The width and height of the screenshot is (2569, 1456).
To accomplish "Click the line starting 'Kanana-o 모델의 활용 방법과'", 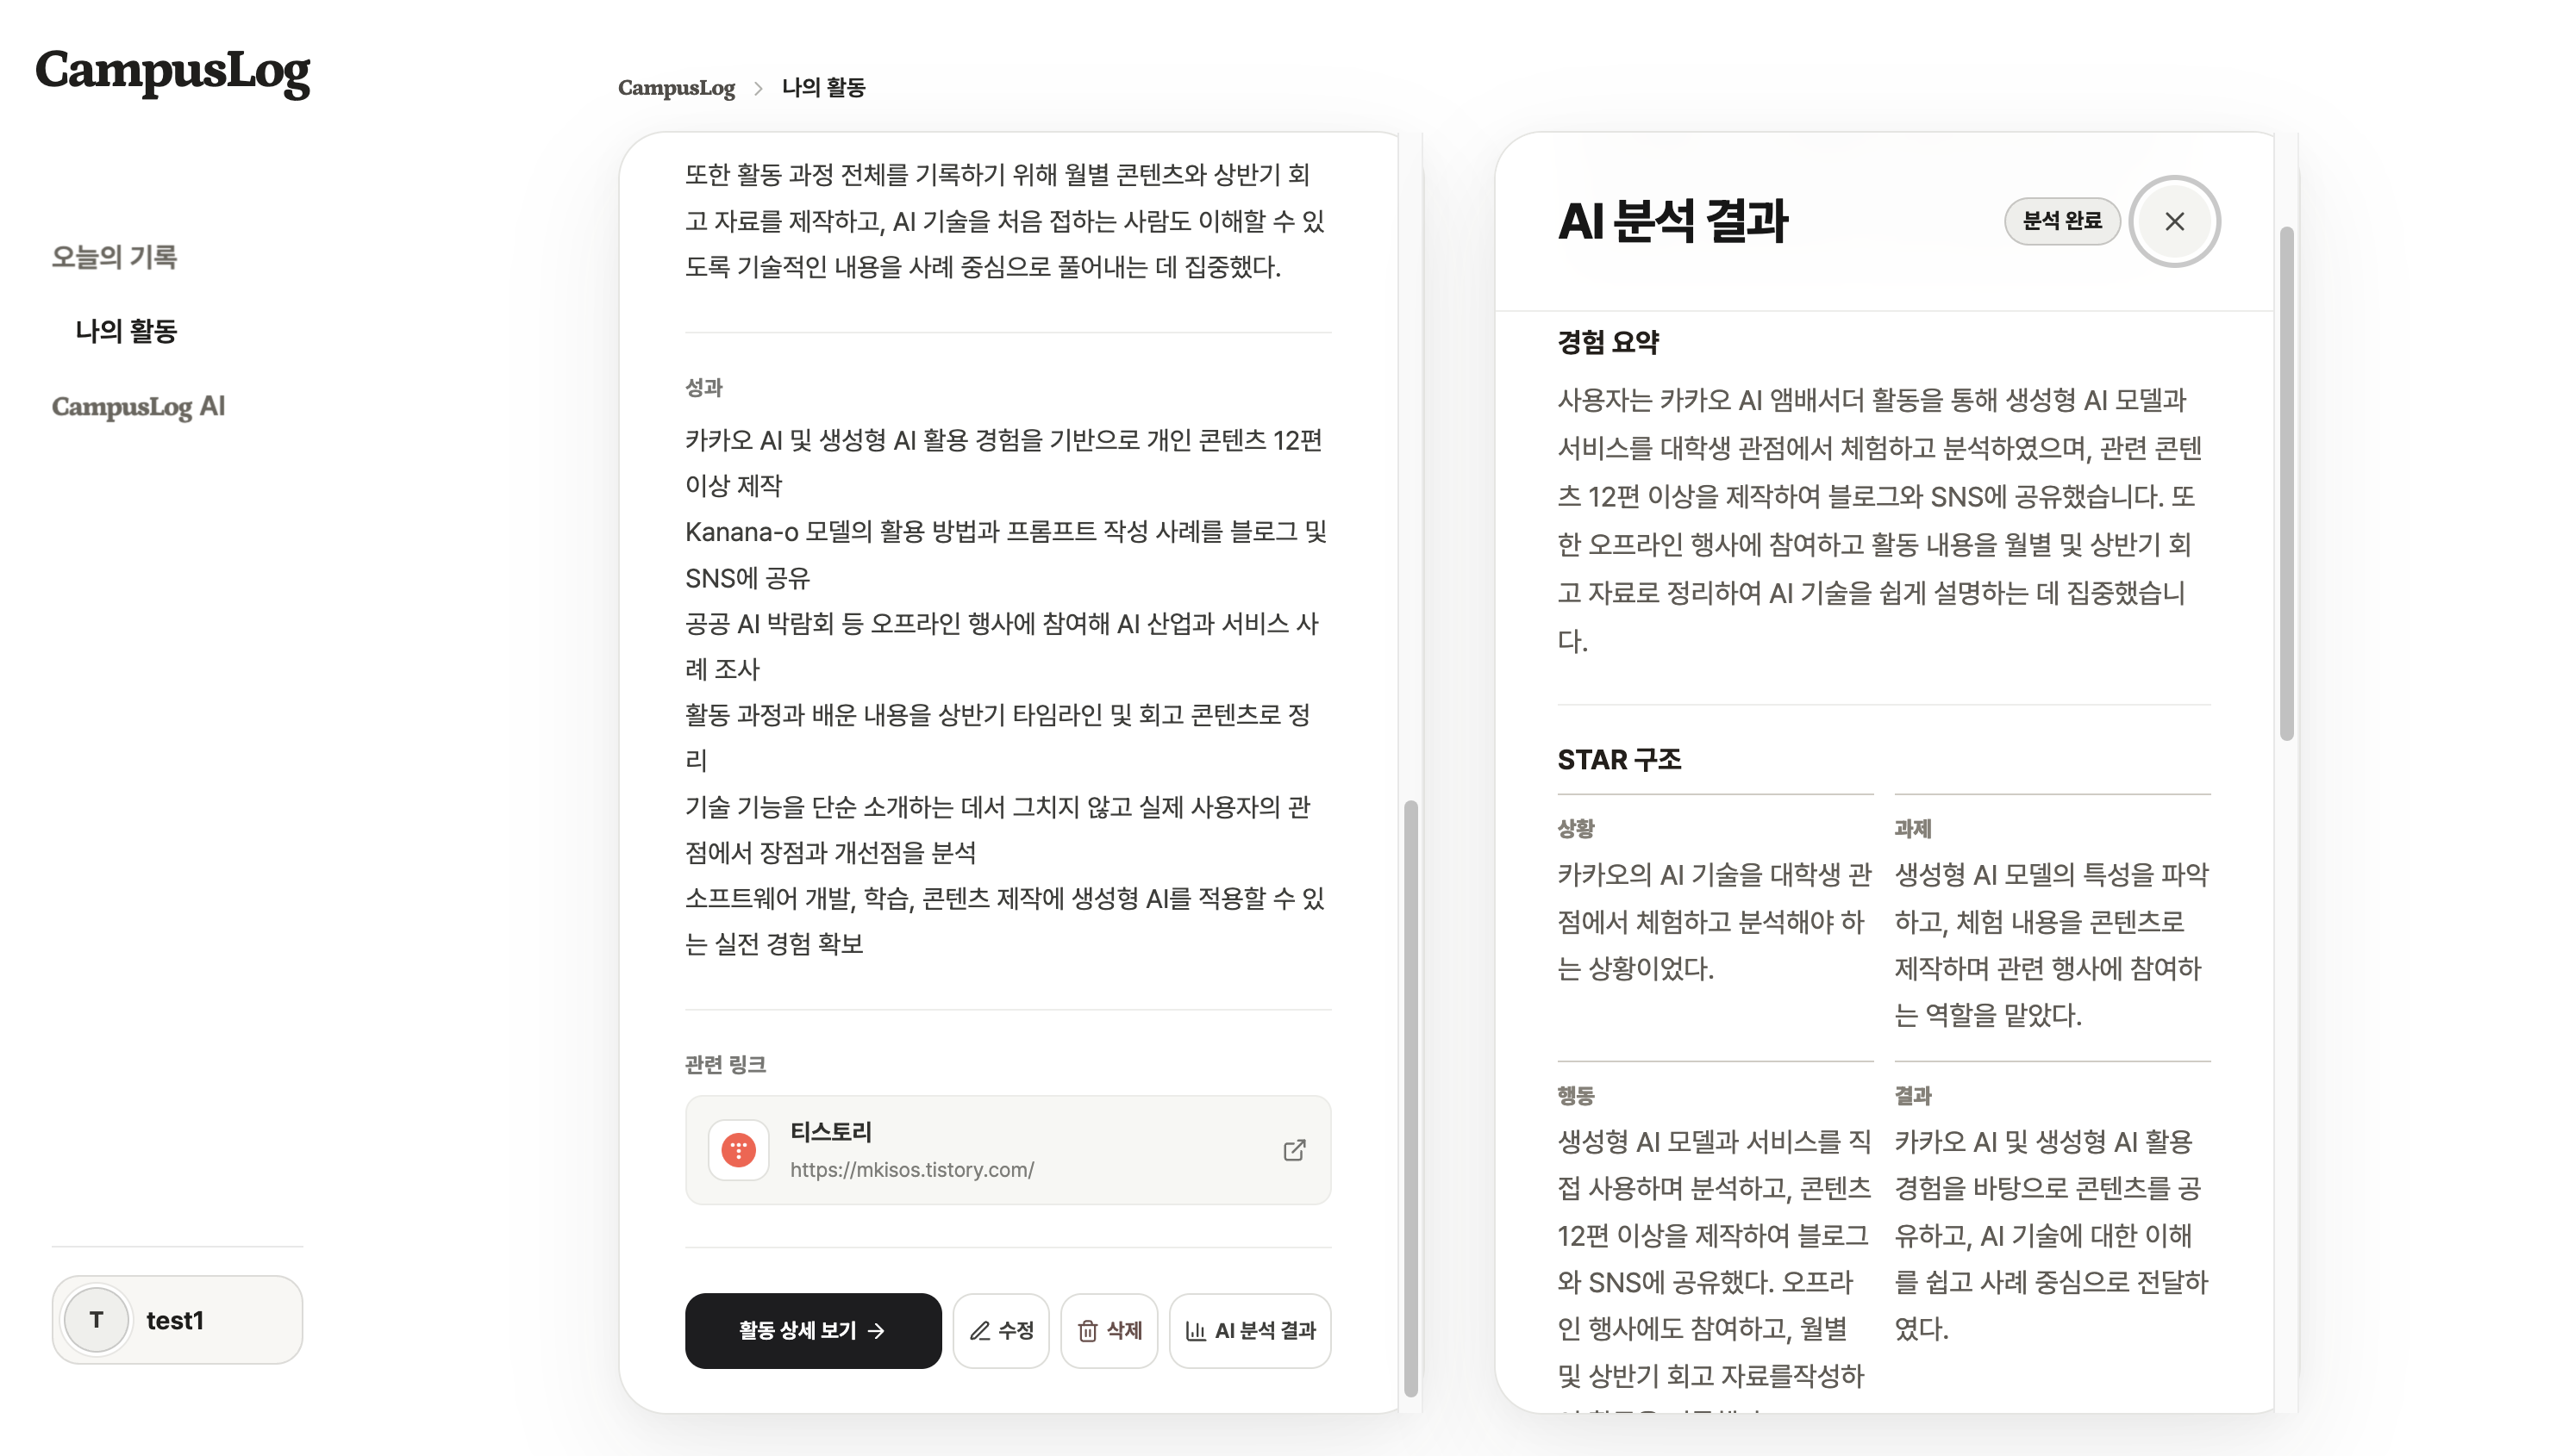I will [1005, 532].
